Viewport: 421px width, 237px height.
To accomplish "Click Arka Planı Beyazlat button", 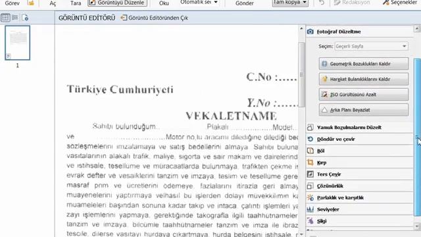I will 364,110.
